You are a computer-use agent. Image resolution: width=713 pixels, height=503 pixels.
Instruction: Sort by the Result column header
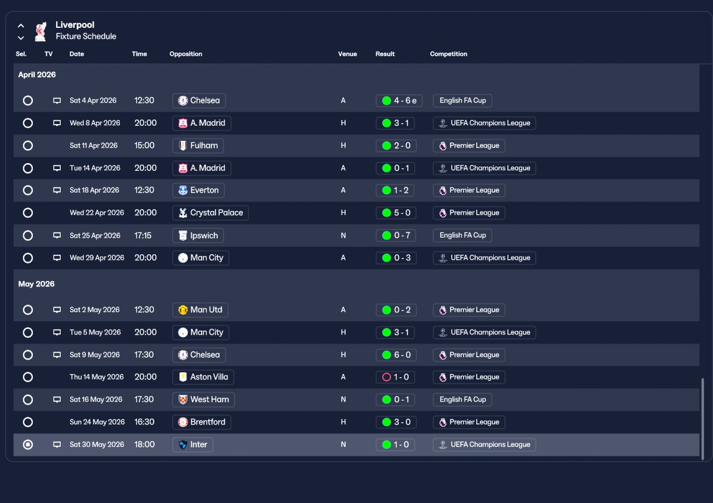click(385, 54)
